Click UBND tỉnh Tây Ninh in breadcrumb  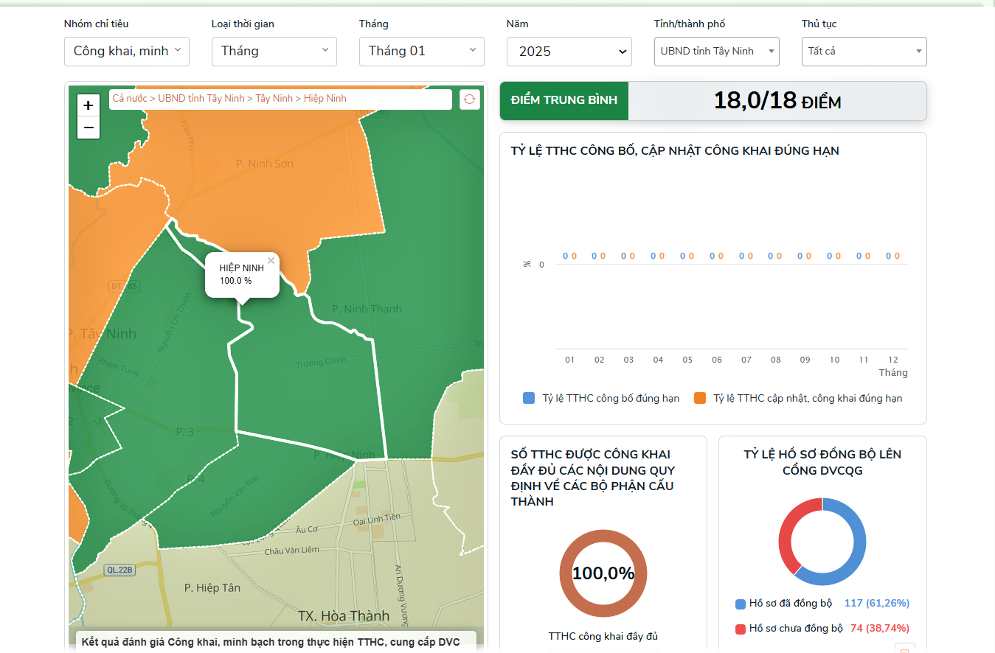[x=201, y=99]
